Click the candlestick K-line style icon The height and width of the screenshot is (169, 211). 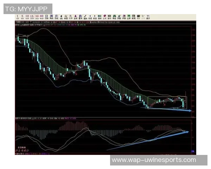click(x=61, y=17)
